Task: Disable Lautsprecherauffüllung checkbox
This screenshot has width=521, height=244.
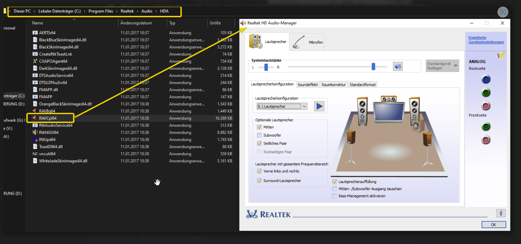Action: tap(335, 182)
